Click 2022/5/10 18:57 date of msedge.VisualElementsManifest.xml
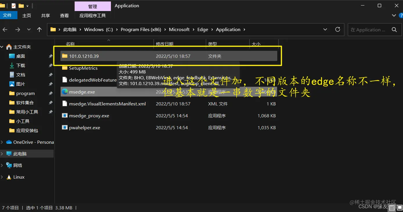The height and width of the screenshot is (212, 403). coord(173,104)
